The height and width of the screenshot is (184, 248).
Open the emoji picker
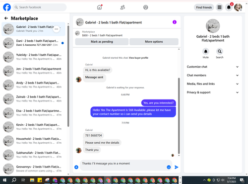tap(169, 167)
